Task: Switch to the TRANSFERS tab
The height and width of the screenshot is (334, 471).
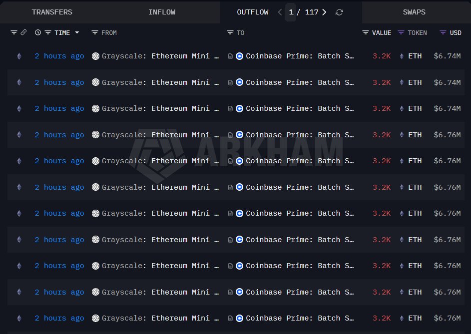Action: [52, 12]
